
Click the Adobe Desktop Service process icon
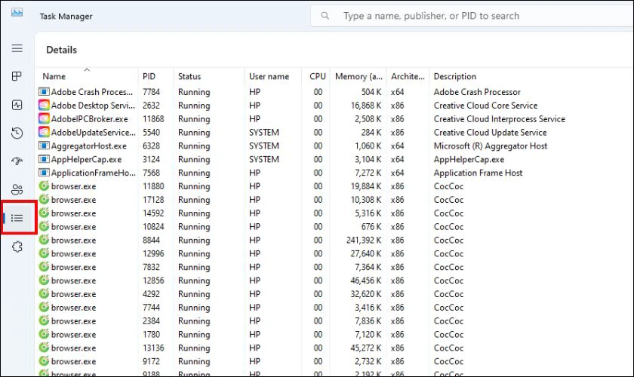tap(44, 105)
